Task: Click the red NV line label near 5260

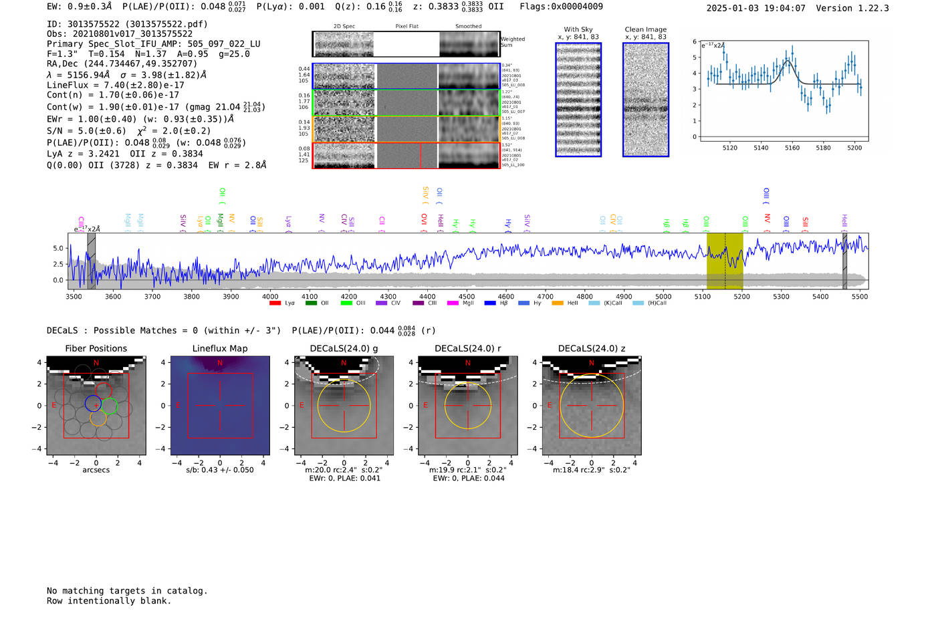Action: pos(767,223)
